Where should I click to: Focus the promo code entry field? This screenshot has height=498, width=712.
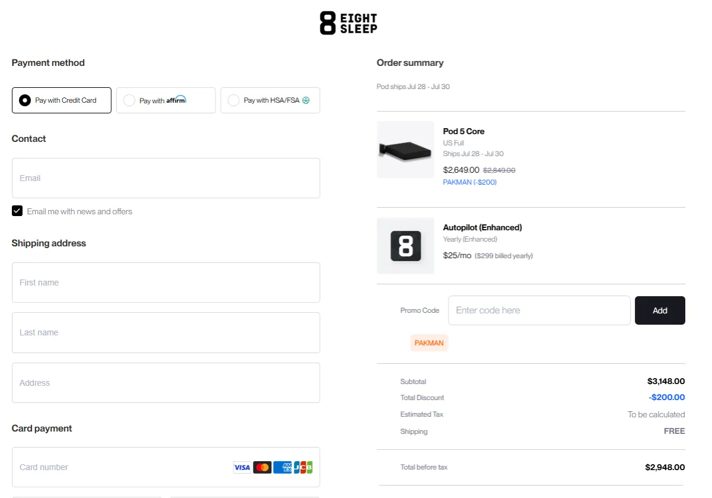point(539,310)
